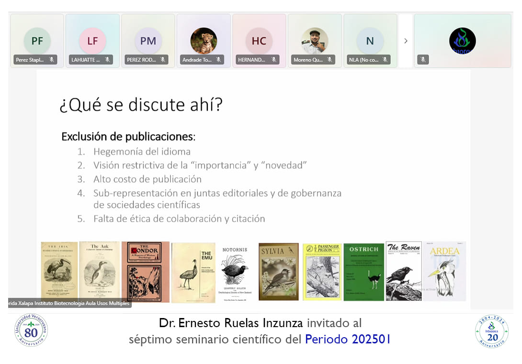Click The Condor journal cover
The image size is (522, 364).
[x=146, y=272]
